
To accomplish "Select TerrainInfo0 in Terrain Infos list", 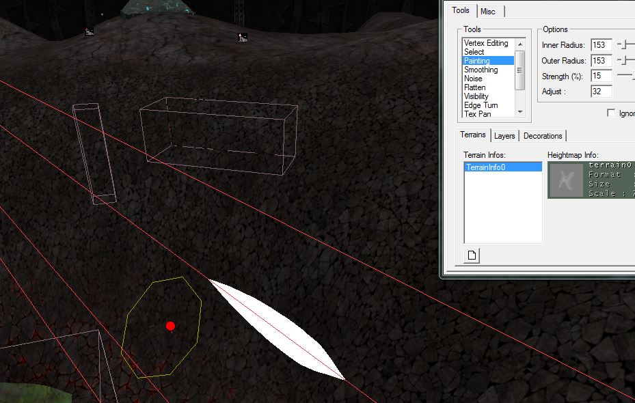I will coord(485,167).
